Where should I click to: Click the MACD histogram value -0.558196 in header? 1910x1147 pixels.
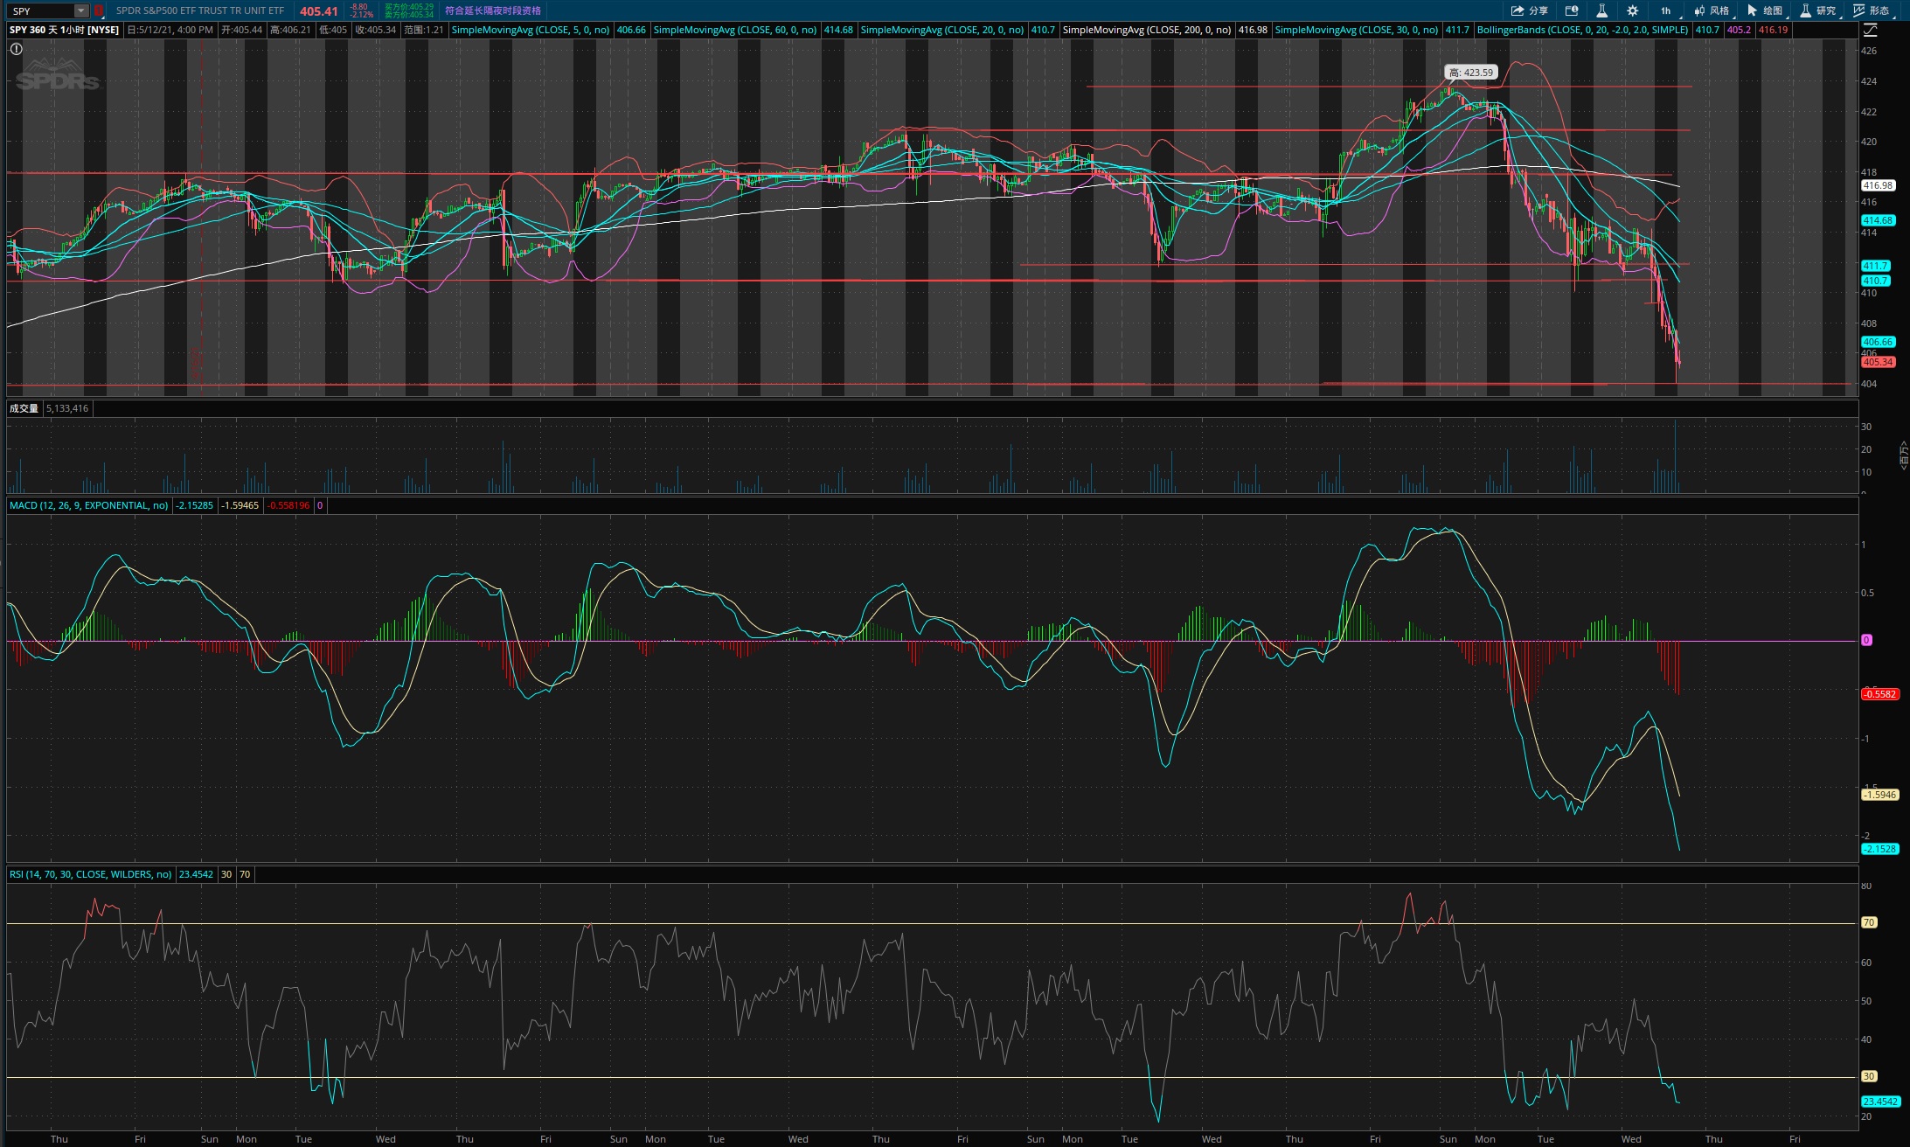click(288, 505)
